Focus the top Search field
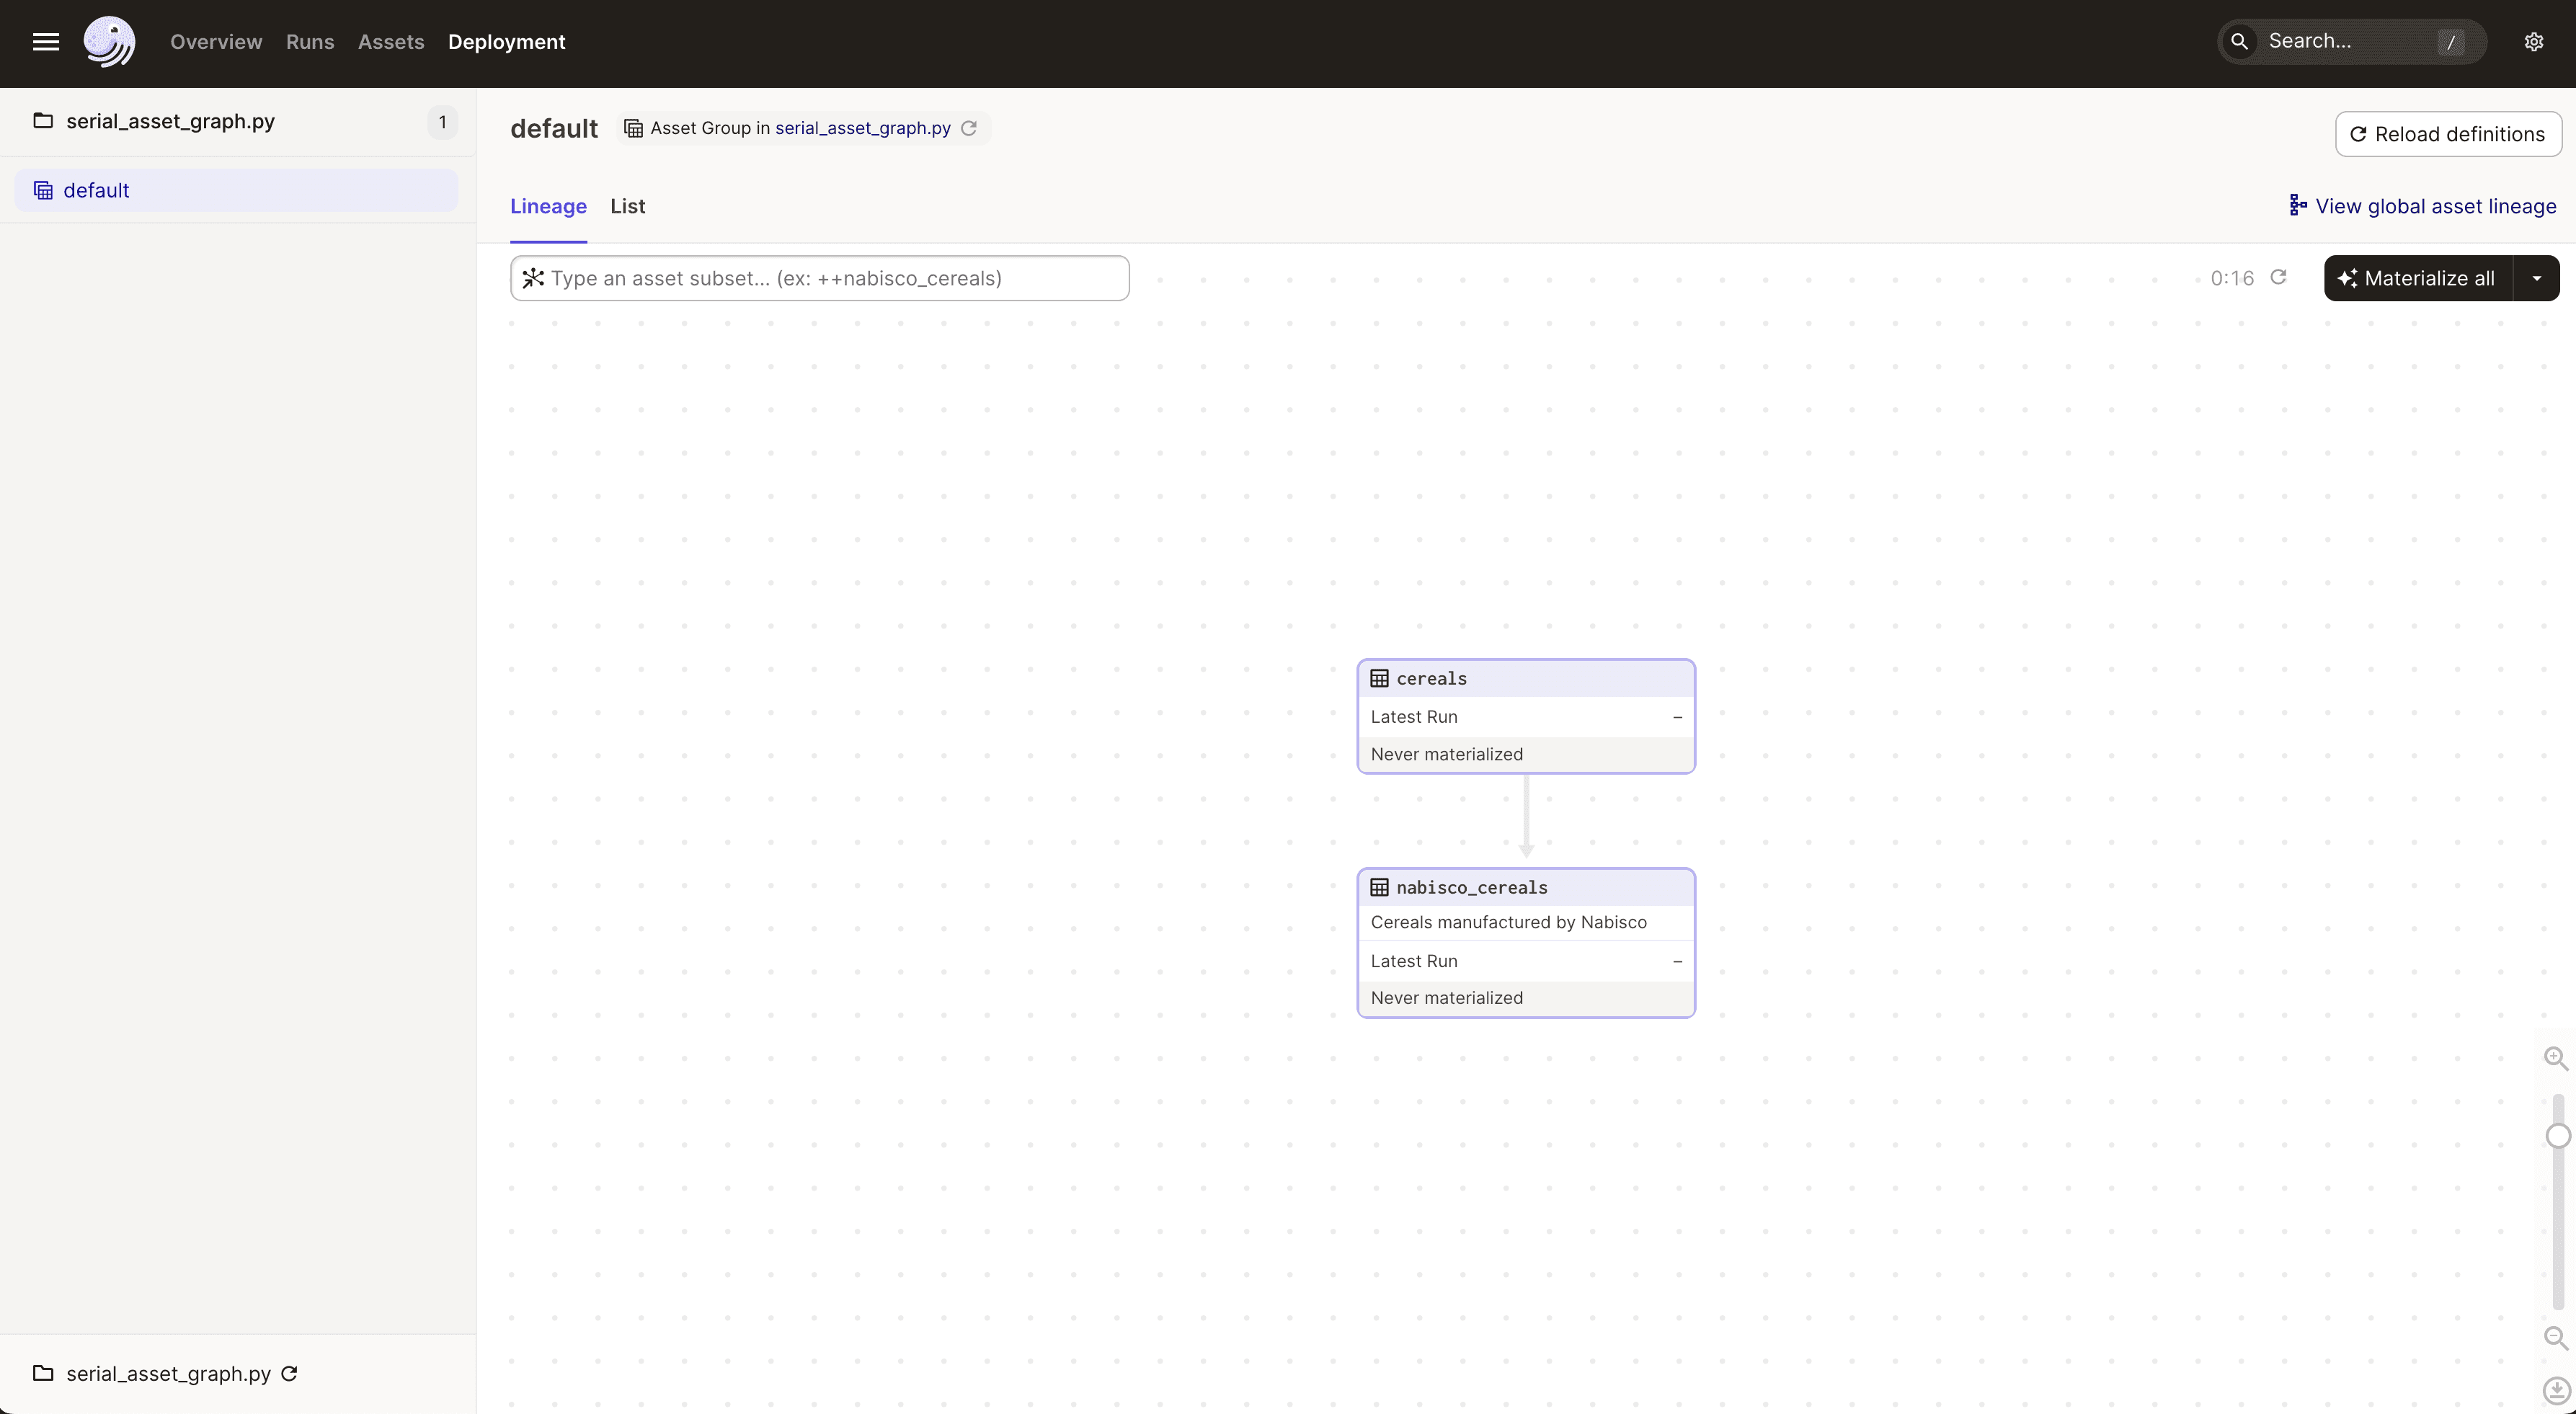This screenshot has height=1414, width=2576. click(x=2352, y=41)
